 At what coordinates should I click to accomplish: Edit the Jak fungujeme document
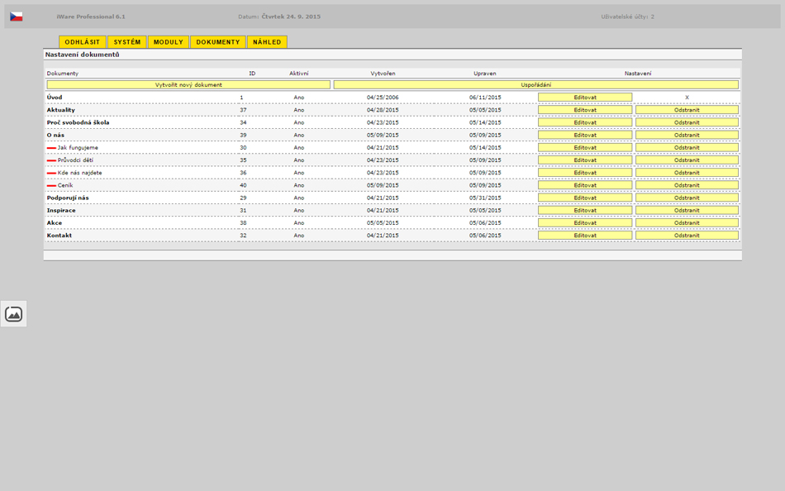[x=585, y=147]
